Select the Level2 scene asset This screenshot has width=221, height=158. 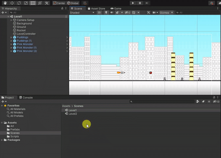coord(73,114)
